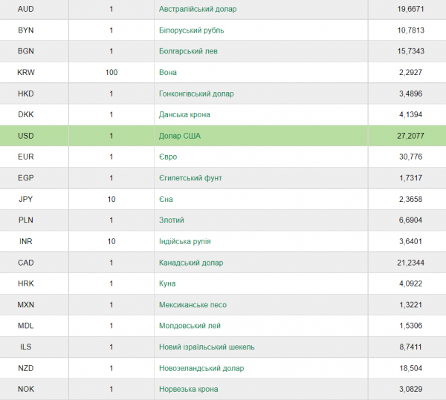The image size is (446, 400).
Task: Follow the Вона currency link
Action: pos(168,73)
